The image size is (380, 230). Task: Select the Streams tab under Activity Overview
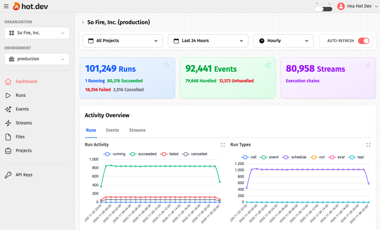[x=137, y=130]
